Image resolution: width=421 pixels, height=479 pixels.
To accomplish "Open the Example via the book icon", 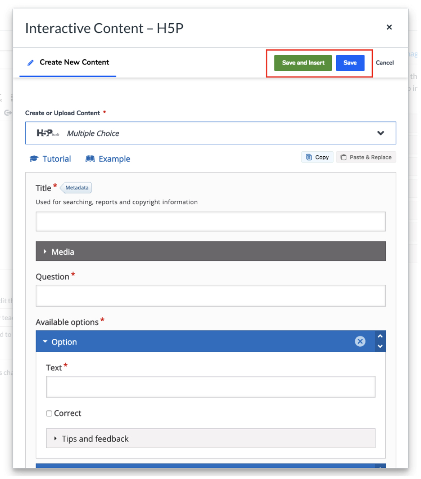I will coord(90,158).
